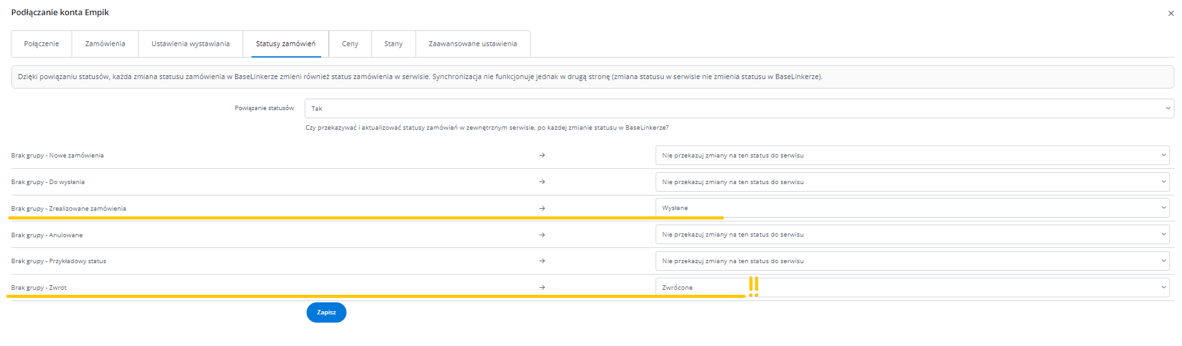Open the Zamówienia tab
The height and width of the screenshot is (346, 1182).
[x=105, y=44]
